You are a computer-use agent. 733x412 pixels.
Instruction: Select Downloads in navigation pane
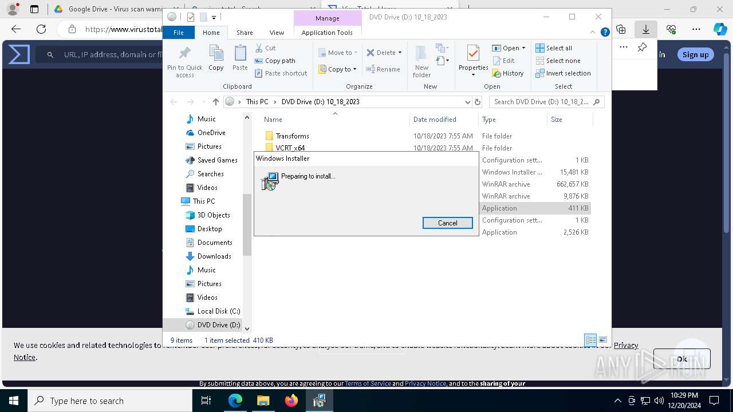click(214, 256)
